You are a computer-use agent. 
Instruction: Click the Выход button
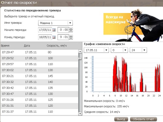click(x=121, y=119)
